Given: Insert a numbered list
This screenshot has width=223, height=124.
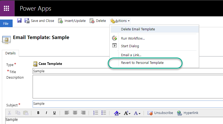Looking at the screenshot, I should click(96, 113).
